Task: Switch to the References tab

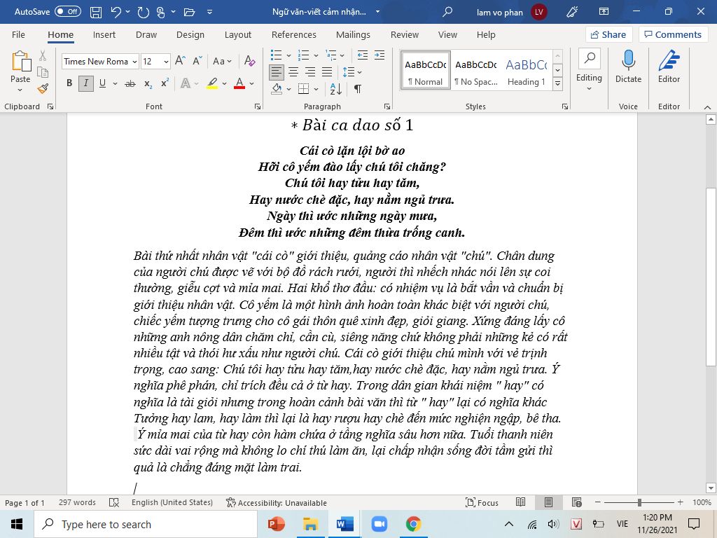Action: tap(293, 35)
